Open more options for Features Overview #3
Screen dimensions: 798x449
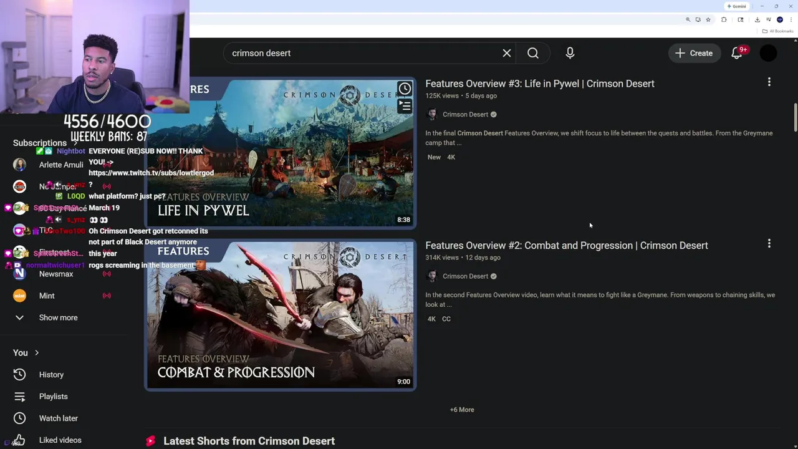(769, 82)
